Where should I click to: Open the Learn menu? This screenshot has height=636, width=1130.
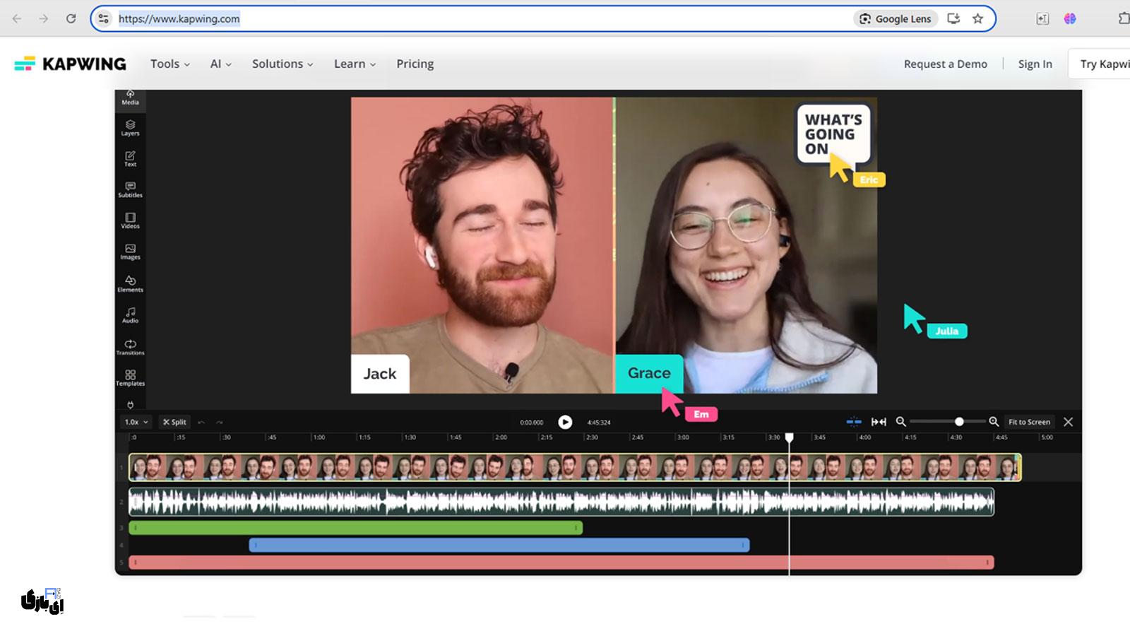[355, 64]
